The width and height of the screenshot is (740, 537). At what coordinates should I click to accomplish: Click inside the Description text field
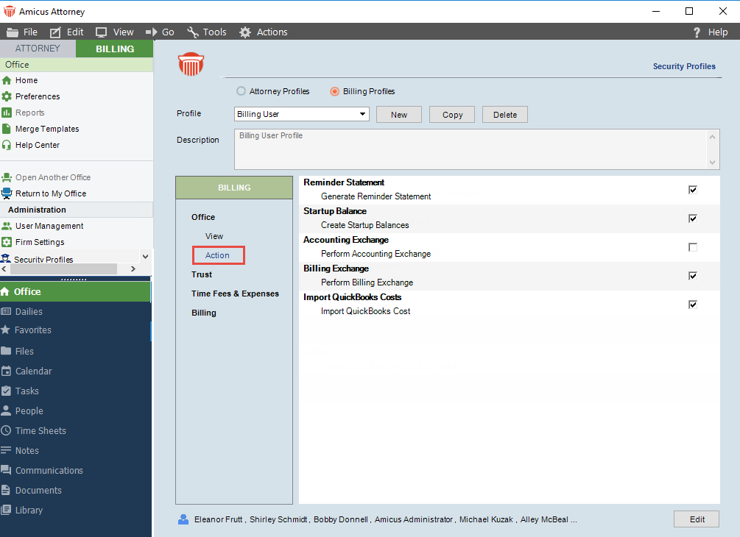470,149
